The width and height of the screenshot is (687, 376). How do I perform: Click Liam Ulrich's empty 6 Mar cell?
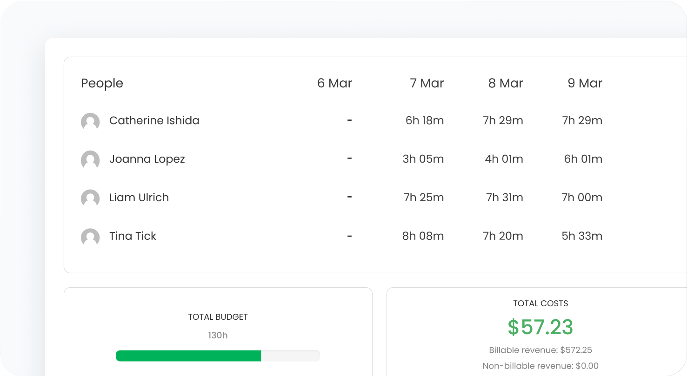point(349,198)
